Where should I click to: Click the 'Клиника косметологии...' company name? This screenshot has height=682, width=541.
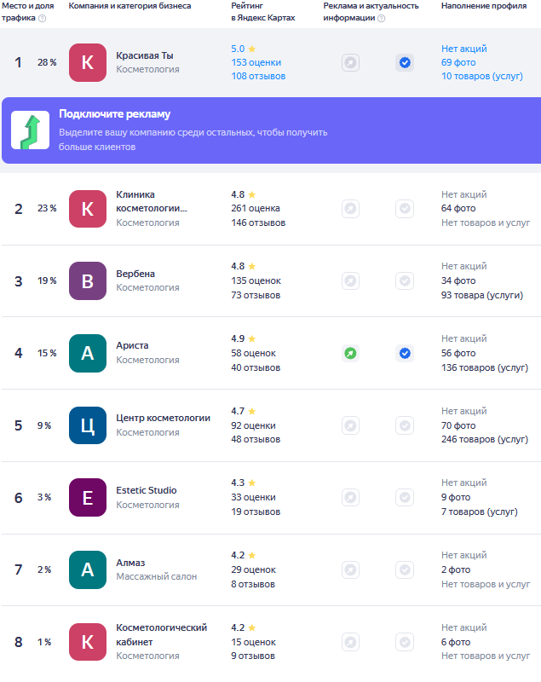coord(151,201)
